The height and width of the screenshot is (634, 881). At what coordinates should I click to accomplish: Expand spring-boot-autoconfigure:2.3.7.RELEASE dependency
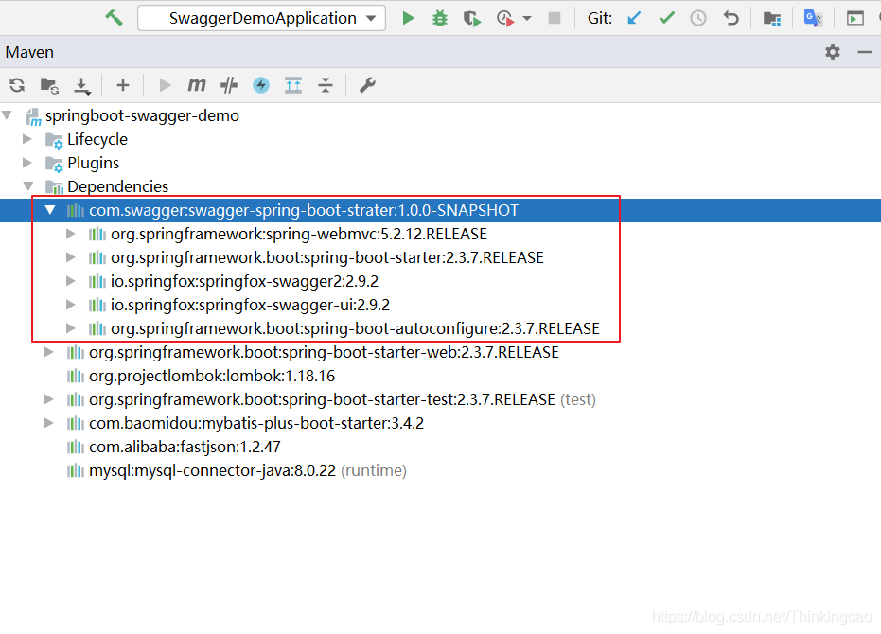[71, 327]
